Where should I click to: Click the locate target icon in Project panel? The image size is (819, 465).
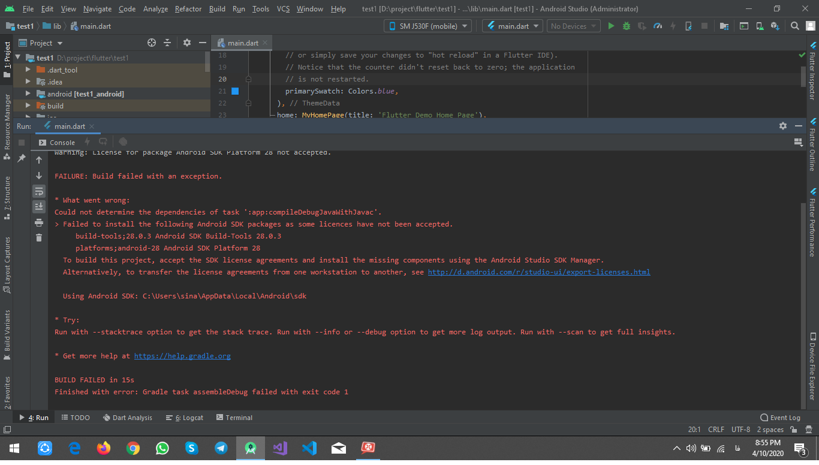(x=152, y=43)
